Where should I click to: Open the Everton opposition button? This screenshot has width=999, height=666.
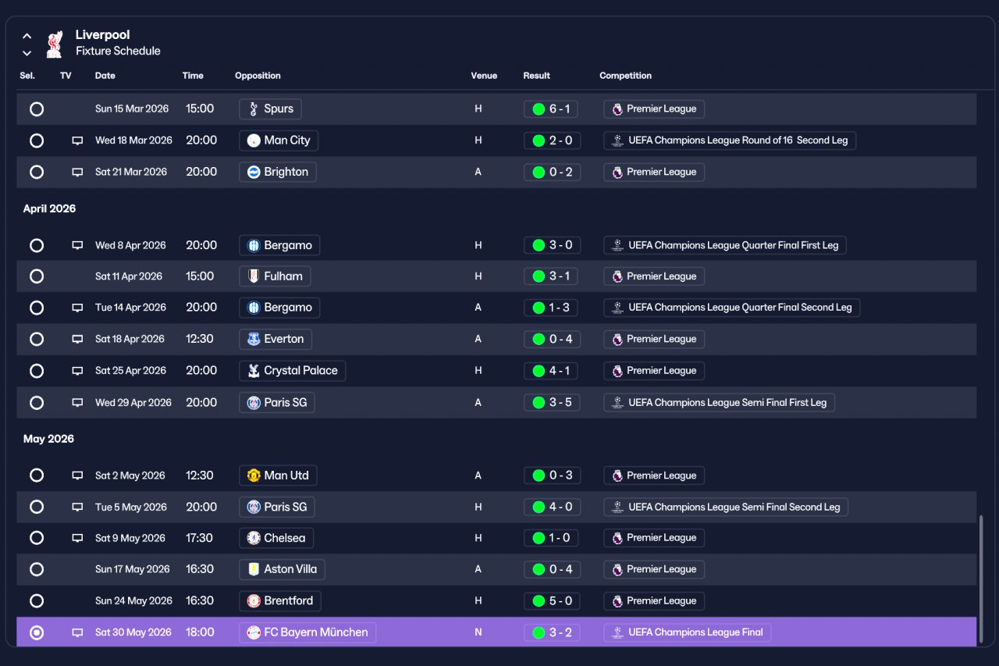pyautogui.click(x=276, y=339)
